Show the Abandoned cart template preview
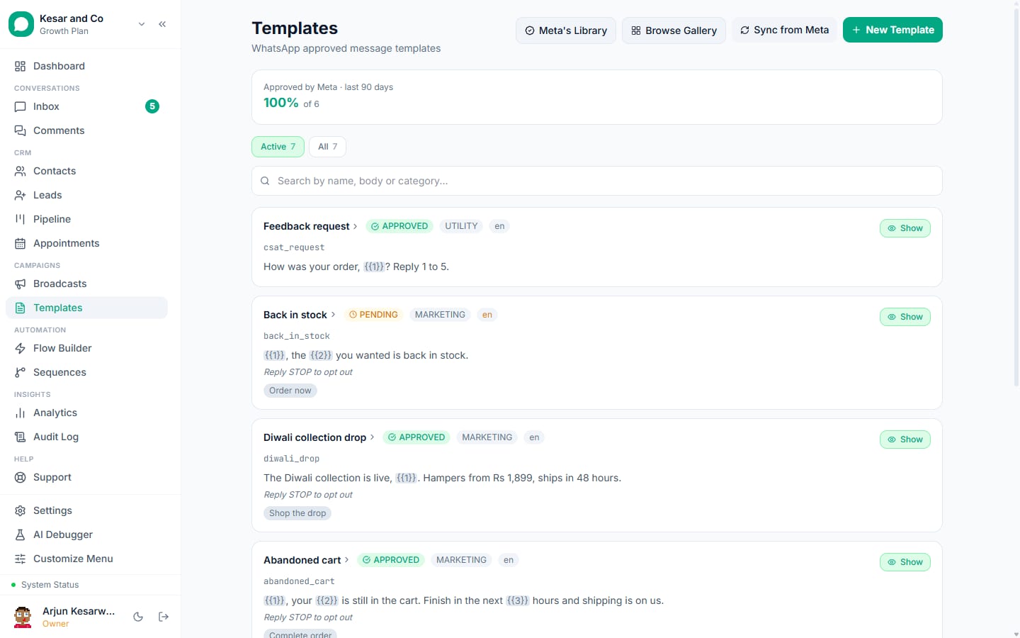 (905, 562)
